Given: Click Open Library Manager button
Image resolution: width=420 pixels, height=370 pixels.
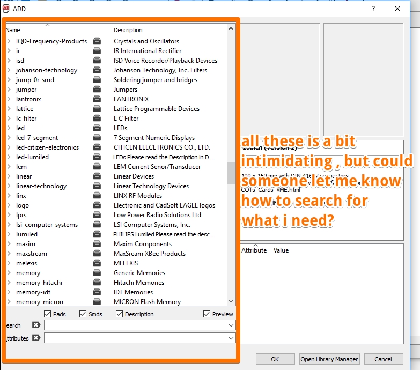Looking at the screenshot, I should tap(329, 359).
